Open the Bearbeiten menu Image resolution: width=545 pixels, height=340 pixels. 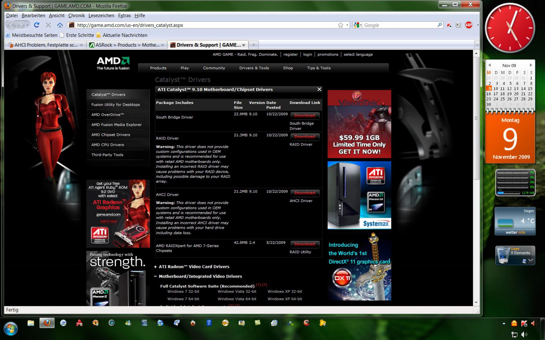pyautogui.click(x=33, y=15)
